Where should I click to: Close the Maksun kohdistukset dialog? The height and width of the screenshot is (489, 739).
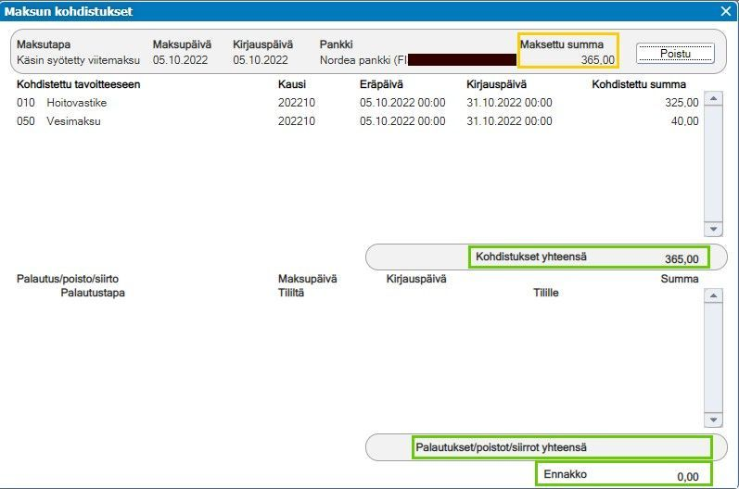(726, 11)
